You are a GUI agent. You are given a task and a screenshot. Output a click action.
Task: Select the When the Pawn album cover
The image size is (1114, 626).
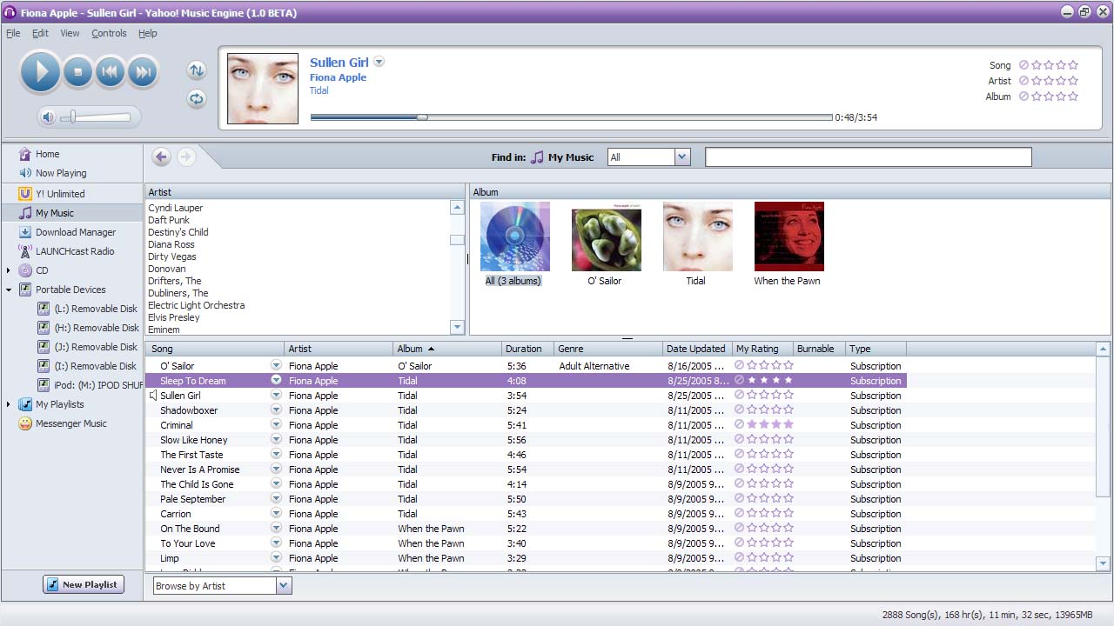(789, 236)
